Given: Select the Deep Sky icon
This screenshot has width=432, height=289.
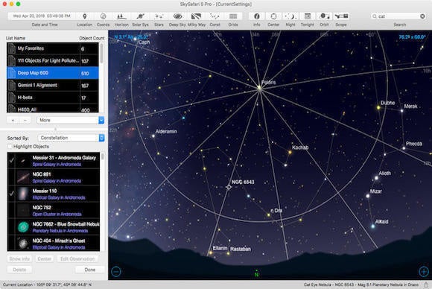Looking at the screenshot, I should click(x=177, y=16).
